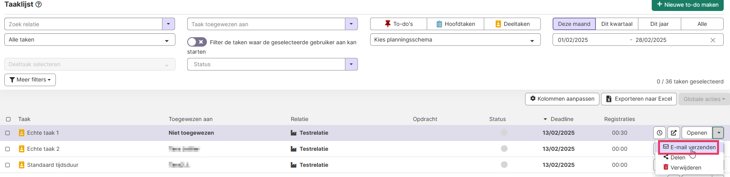The image size is (730, 177).
Task: Click the status circle for Echte taak 1
Action: click(x=504, y=133)
